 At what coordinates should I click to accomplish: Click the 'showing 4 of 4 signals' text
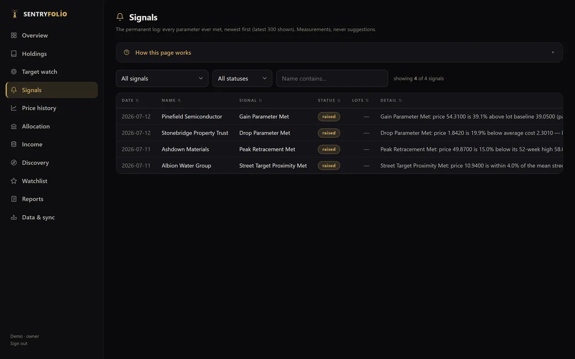(x=419, y=79)
